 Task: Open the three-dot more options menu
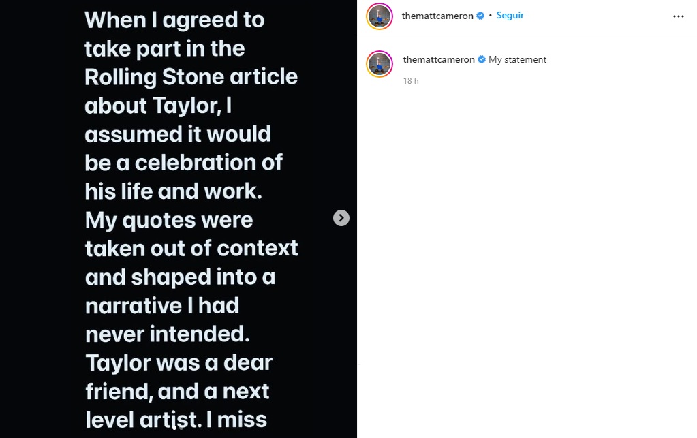(678, 16)
